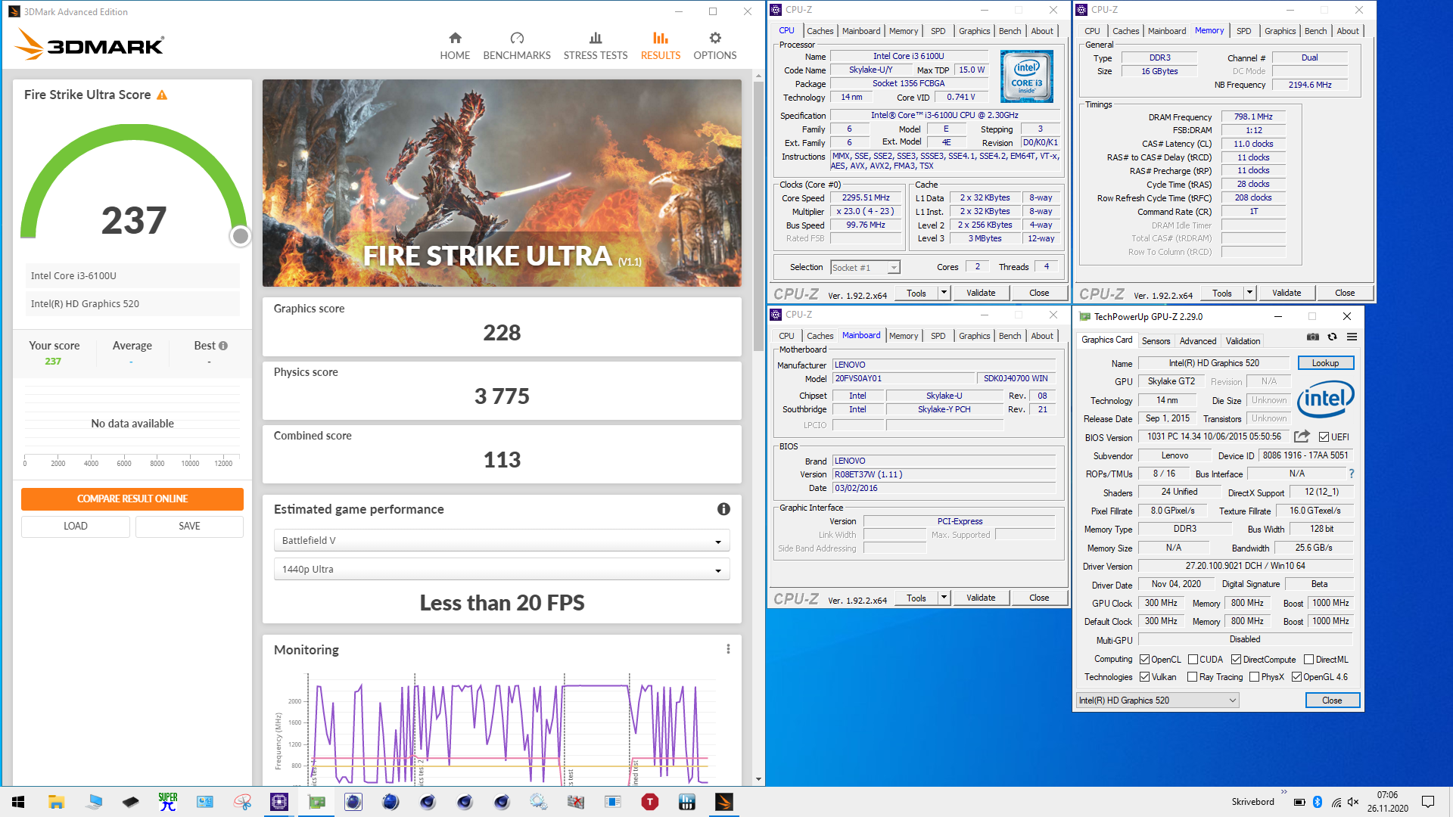Open the Windows Start menu
This screenshot has width=1453, height=817.
pyautogui.click(x=18, y=802)
